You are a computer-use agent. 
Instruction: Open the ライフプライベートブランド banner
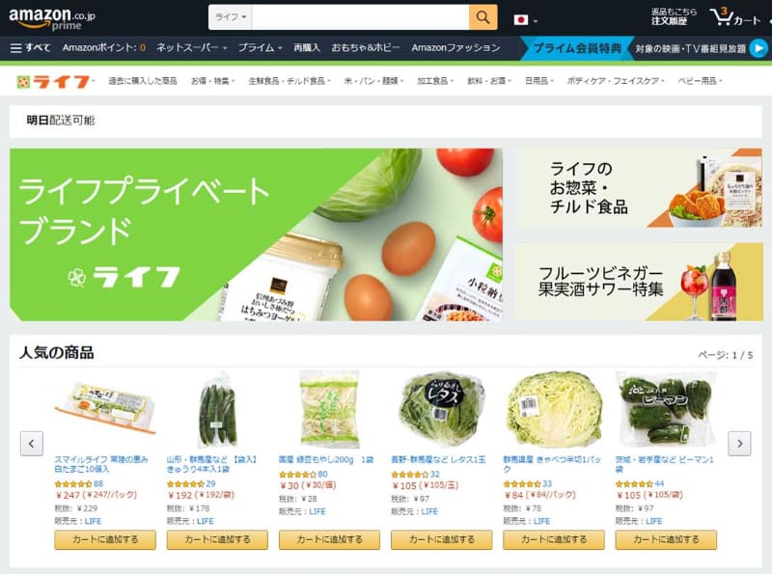coord(256,234)
